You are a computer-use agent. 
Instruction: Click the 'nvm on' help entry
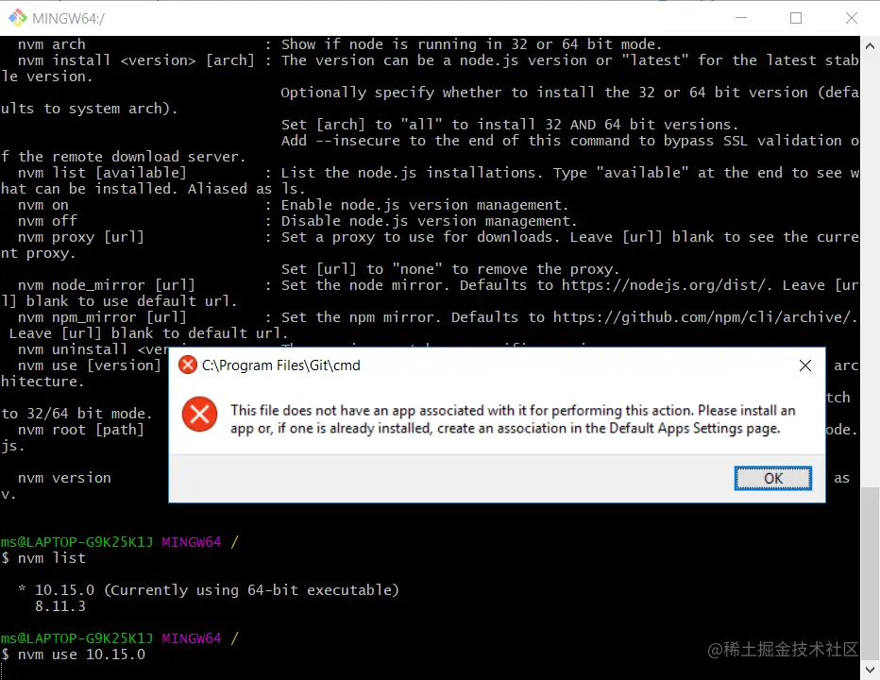43,205
